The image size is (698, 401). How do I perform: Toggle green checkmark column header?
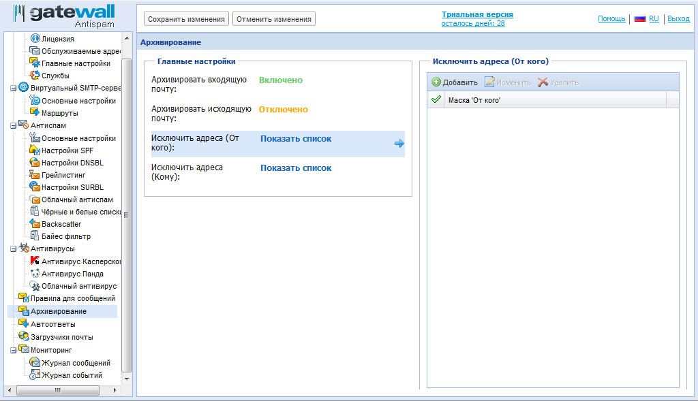click(x=436, y=99)
